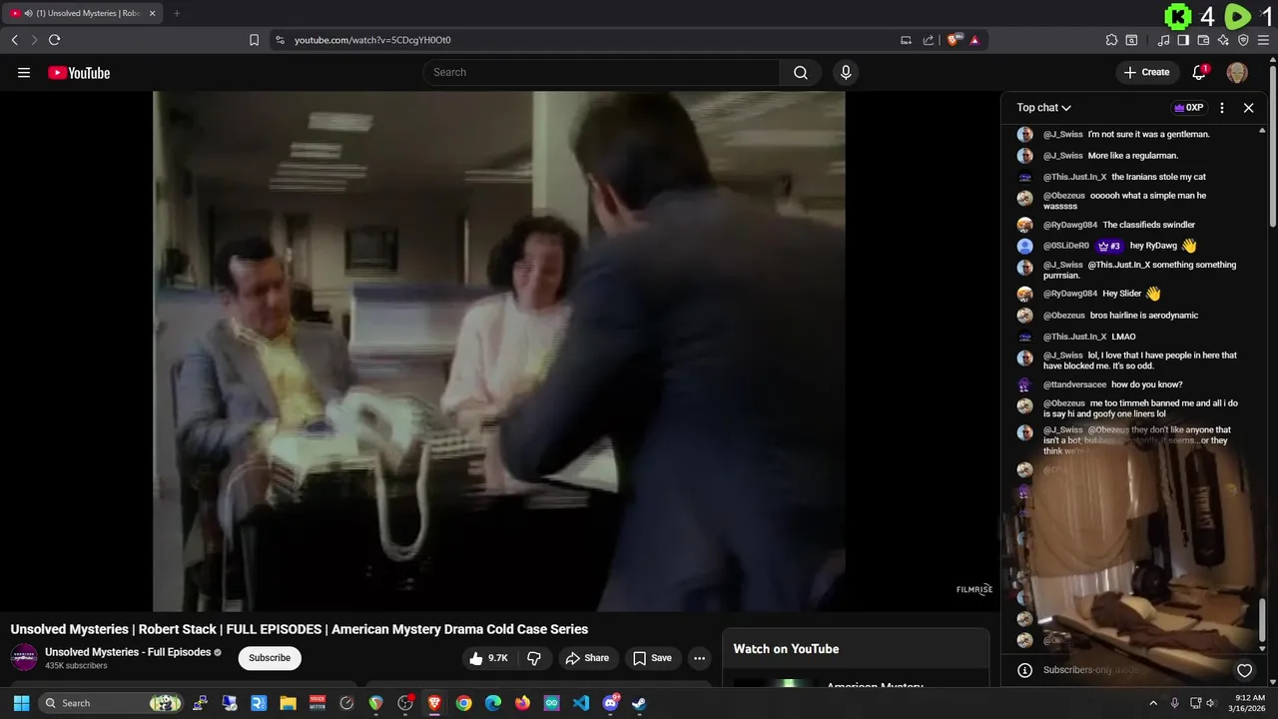The width and height of the screenshot is (1278, 719).
Task: Open Unsolved Mysteries - Full Episodes channel name
Action: click(x=128, y=652)
